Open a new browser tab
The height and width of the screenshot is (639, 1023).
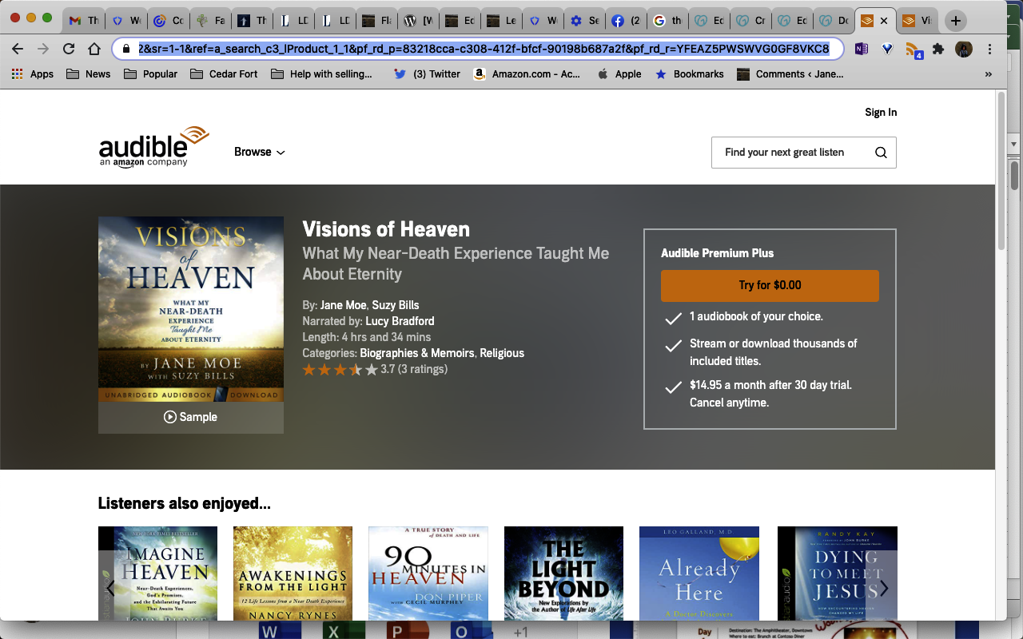[956, 21]
